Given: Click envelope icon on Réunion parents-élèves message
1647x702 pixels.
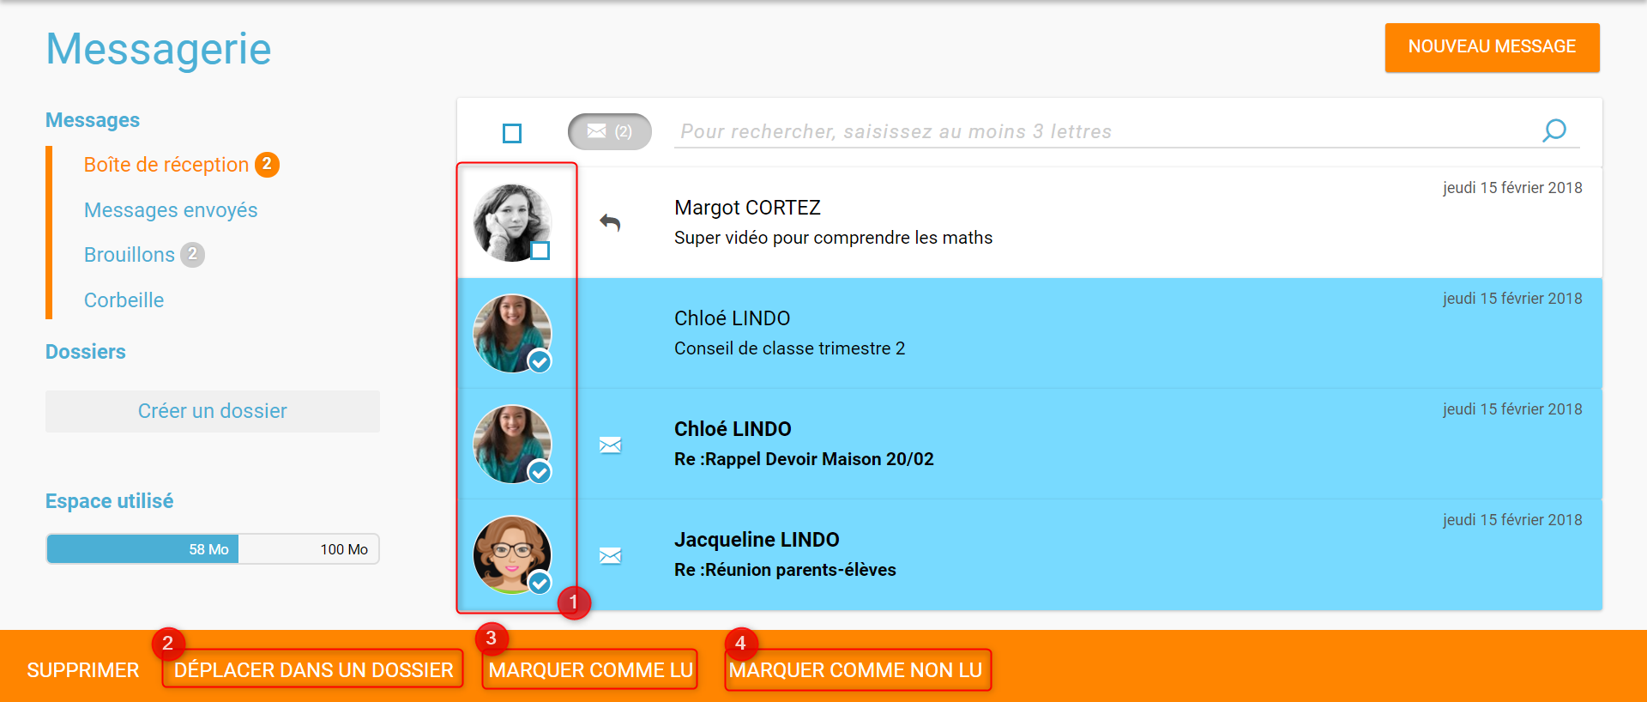Looking at the screenshot, I should point(610,555).
